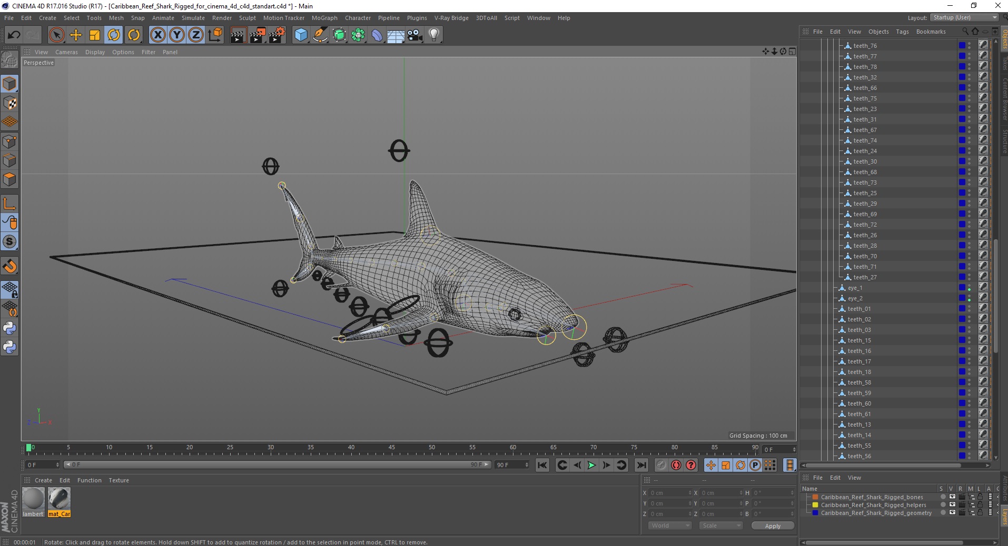
Task: Open Texture menu in Material Manager
Action: pyautogui.click(x=118, y=480)
